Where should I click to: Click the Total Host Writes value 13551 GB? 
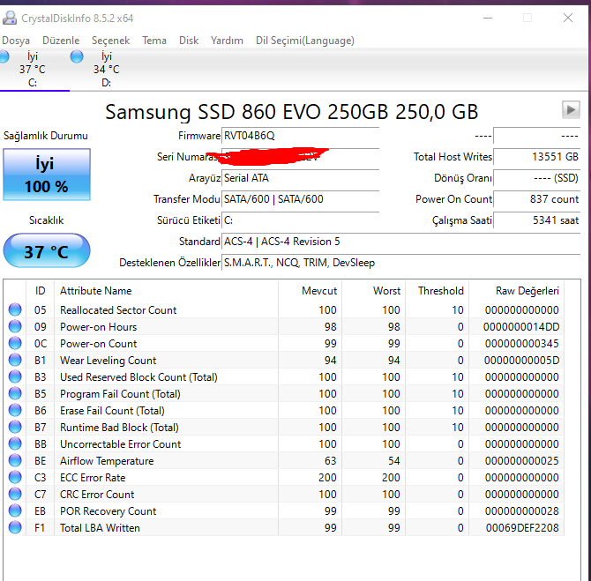tap(536, 157)
